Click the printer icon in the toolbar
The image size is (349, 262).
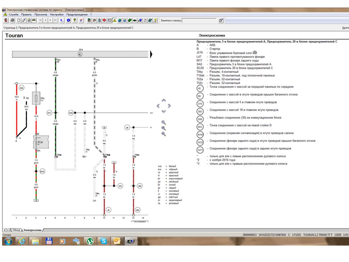pos(13,20)
